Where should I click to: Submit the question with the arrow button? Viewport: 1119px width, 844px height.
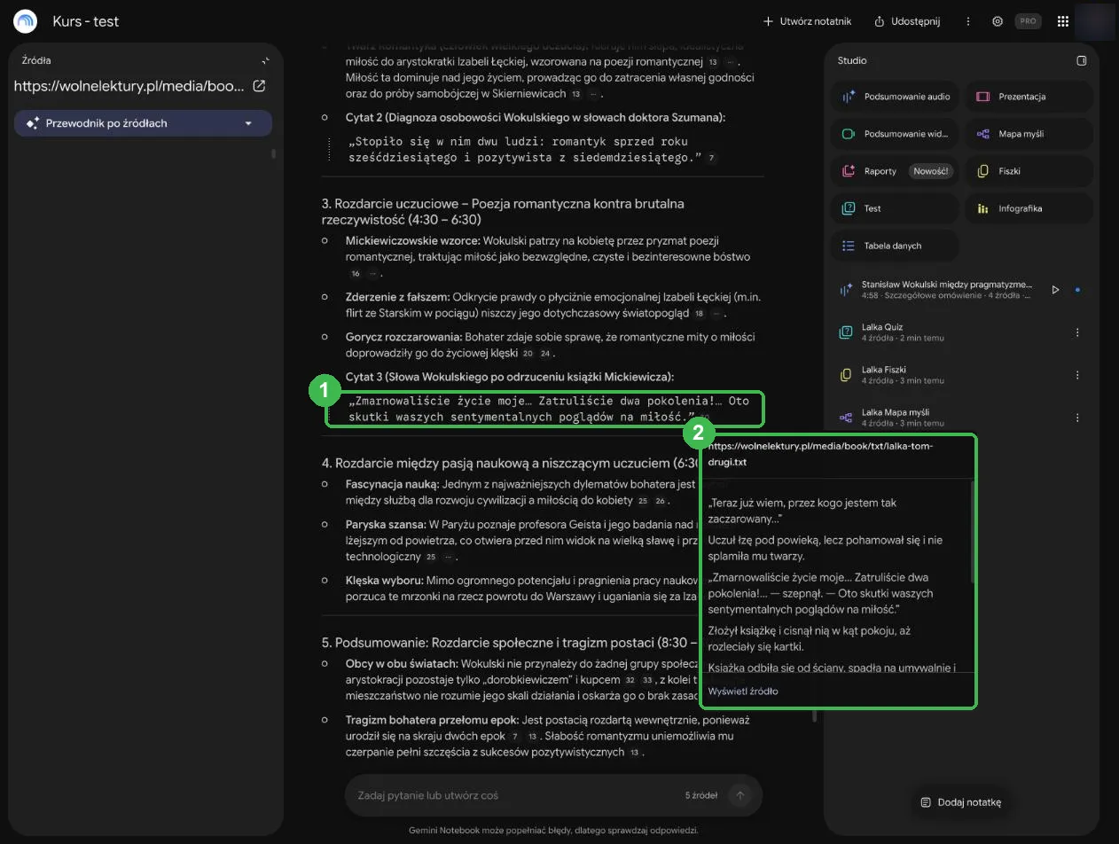[739, 795]
